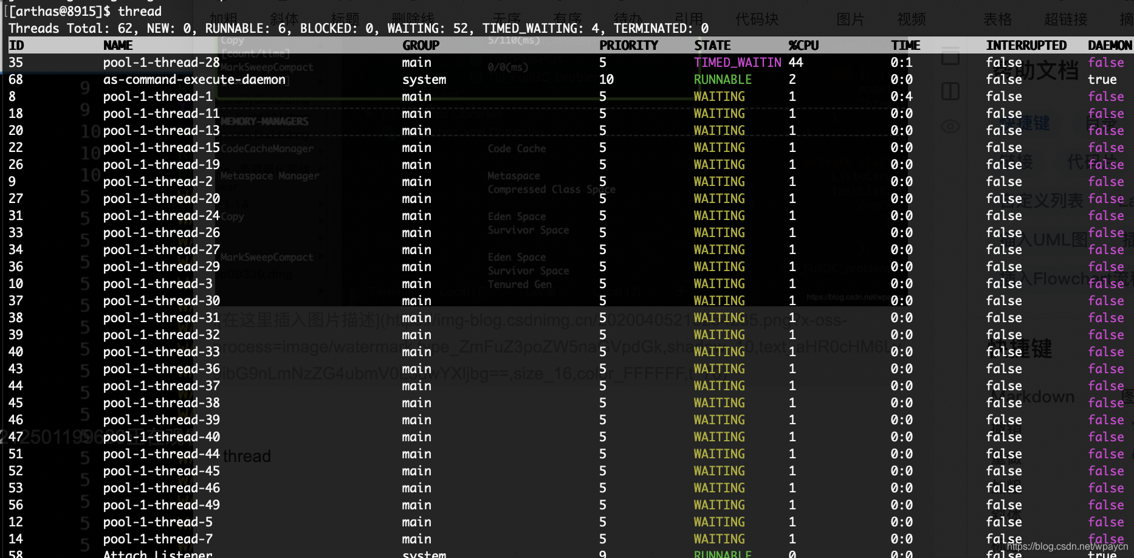Viewport: 1134px width, 558px height.
Task: Select the pool-1-thread-45 thread name
Action: pyautogui.click(x=162, y=471)
